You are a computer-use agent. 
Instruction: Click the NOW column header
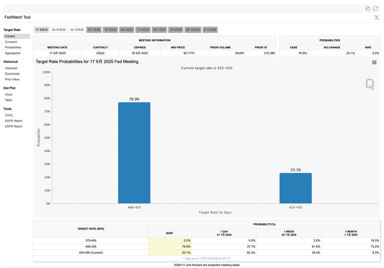pyautogui.click(x=170, y=233)
